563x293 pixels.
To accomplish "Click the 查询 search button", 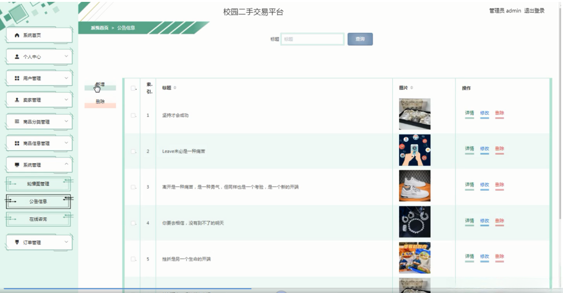I will tap(360, 39).
